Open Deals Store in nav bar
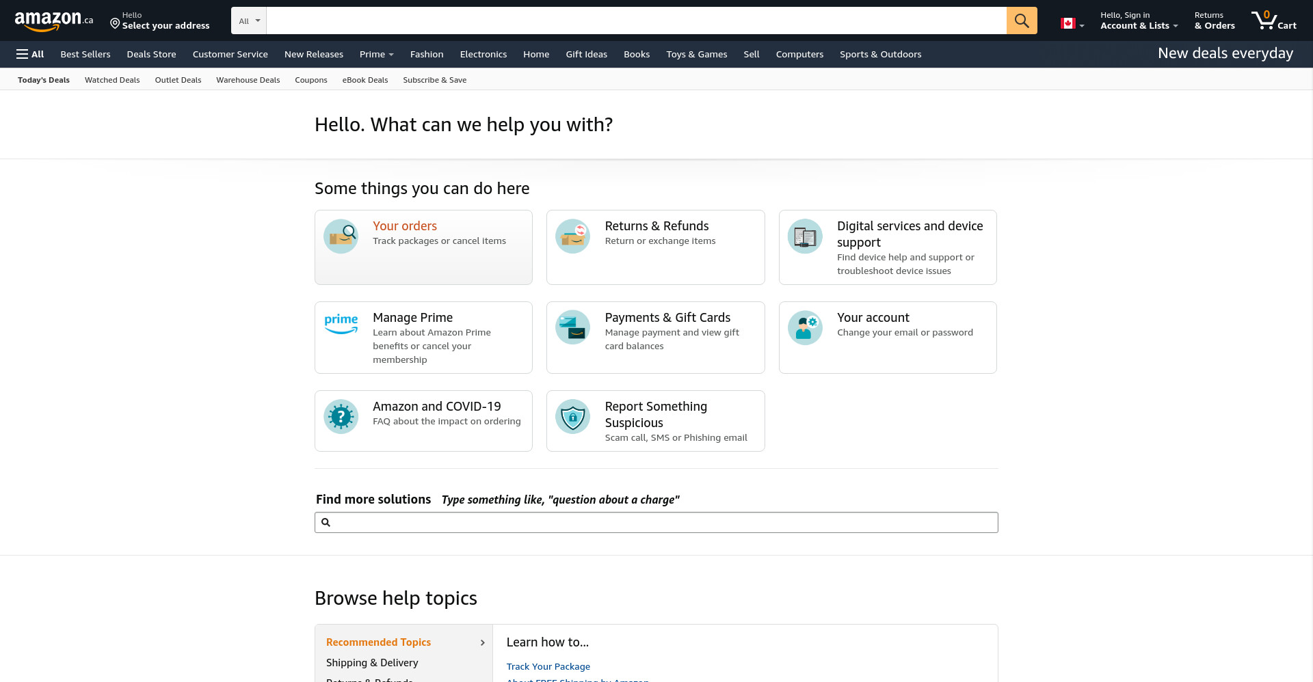 click(151, 54)
